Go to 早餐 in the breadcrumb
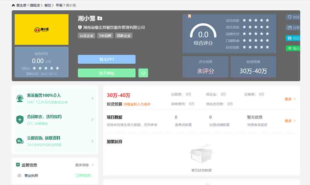310x185 pixels. point(59,5)
